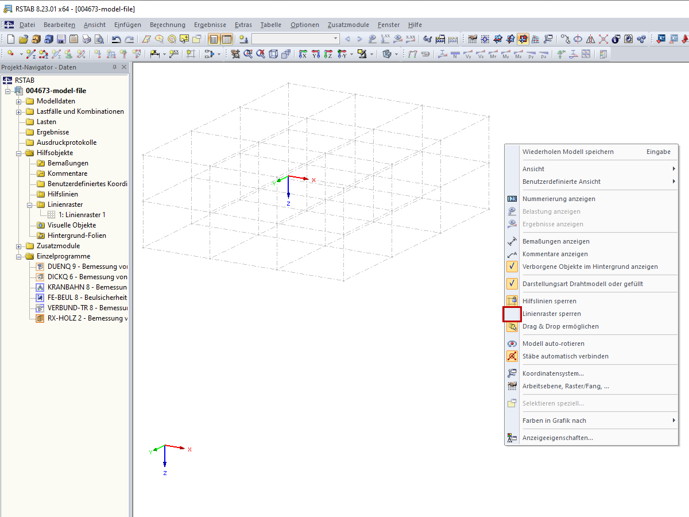Viewport: 689px width, 517px height.
Task: Open the Ansicht submenu in context menu
Action: point(591,169)
